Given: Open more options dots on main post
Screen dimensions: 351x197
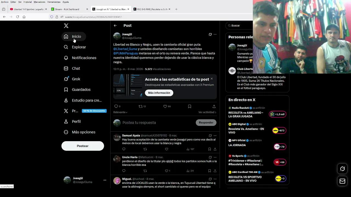Looking at the screenshot, I should 215,34.
